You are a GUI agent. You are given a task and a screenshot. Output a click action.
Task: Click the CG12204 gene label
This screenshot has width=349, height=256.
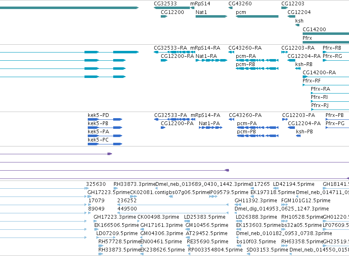click(299, 12)
